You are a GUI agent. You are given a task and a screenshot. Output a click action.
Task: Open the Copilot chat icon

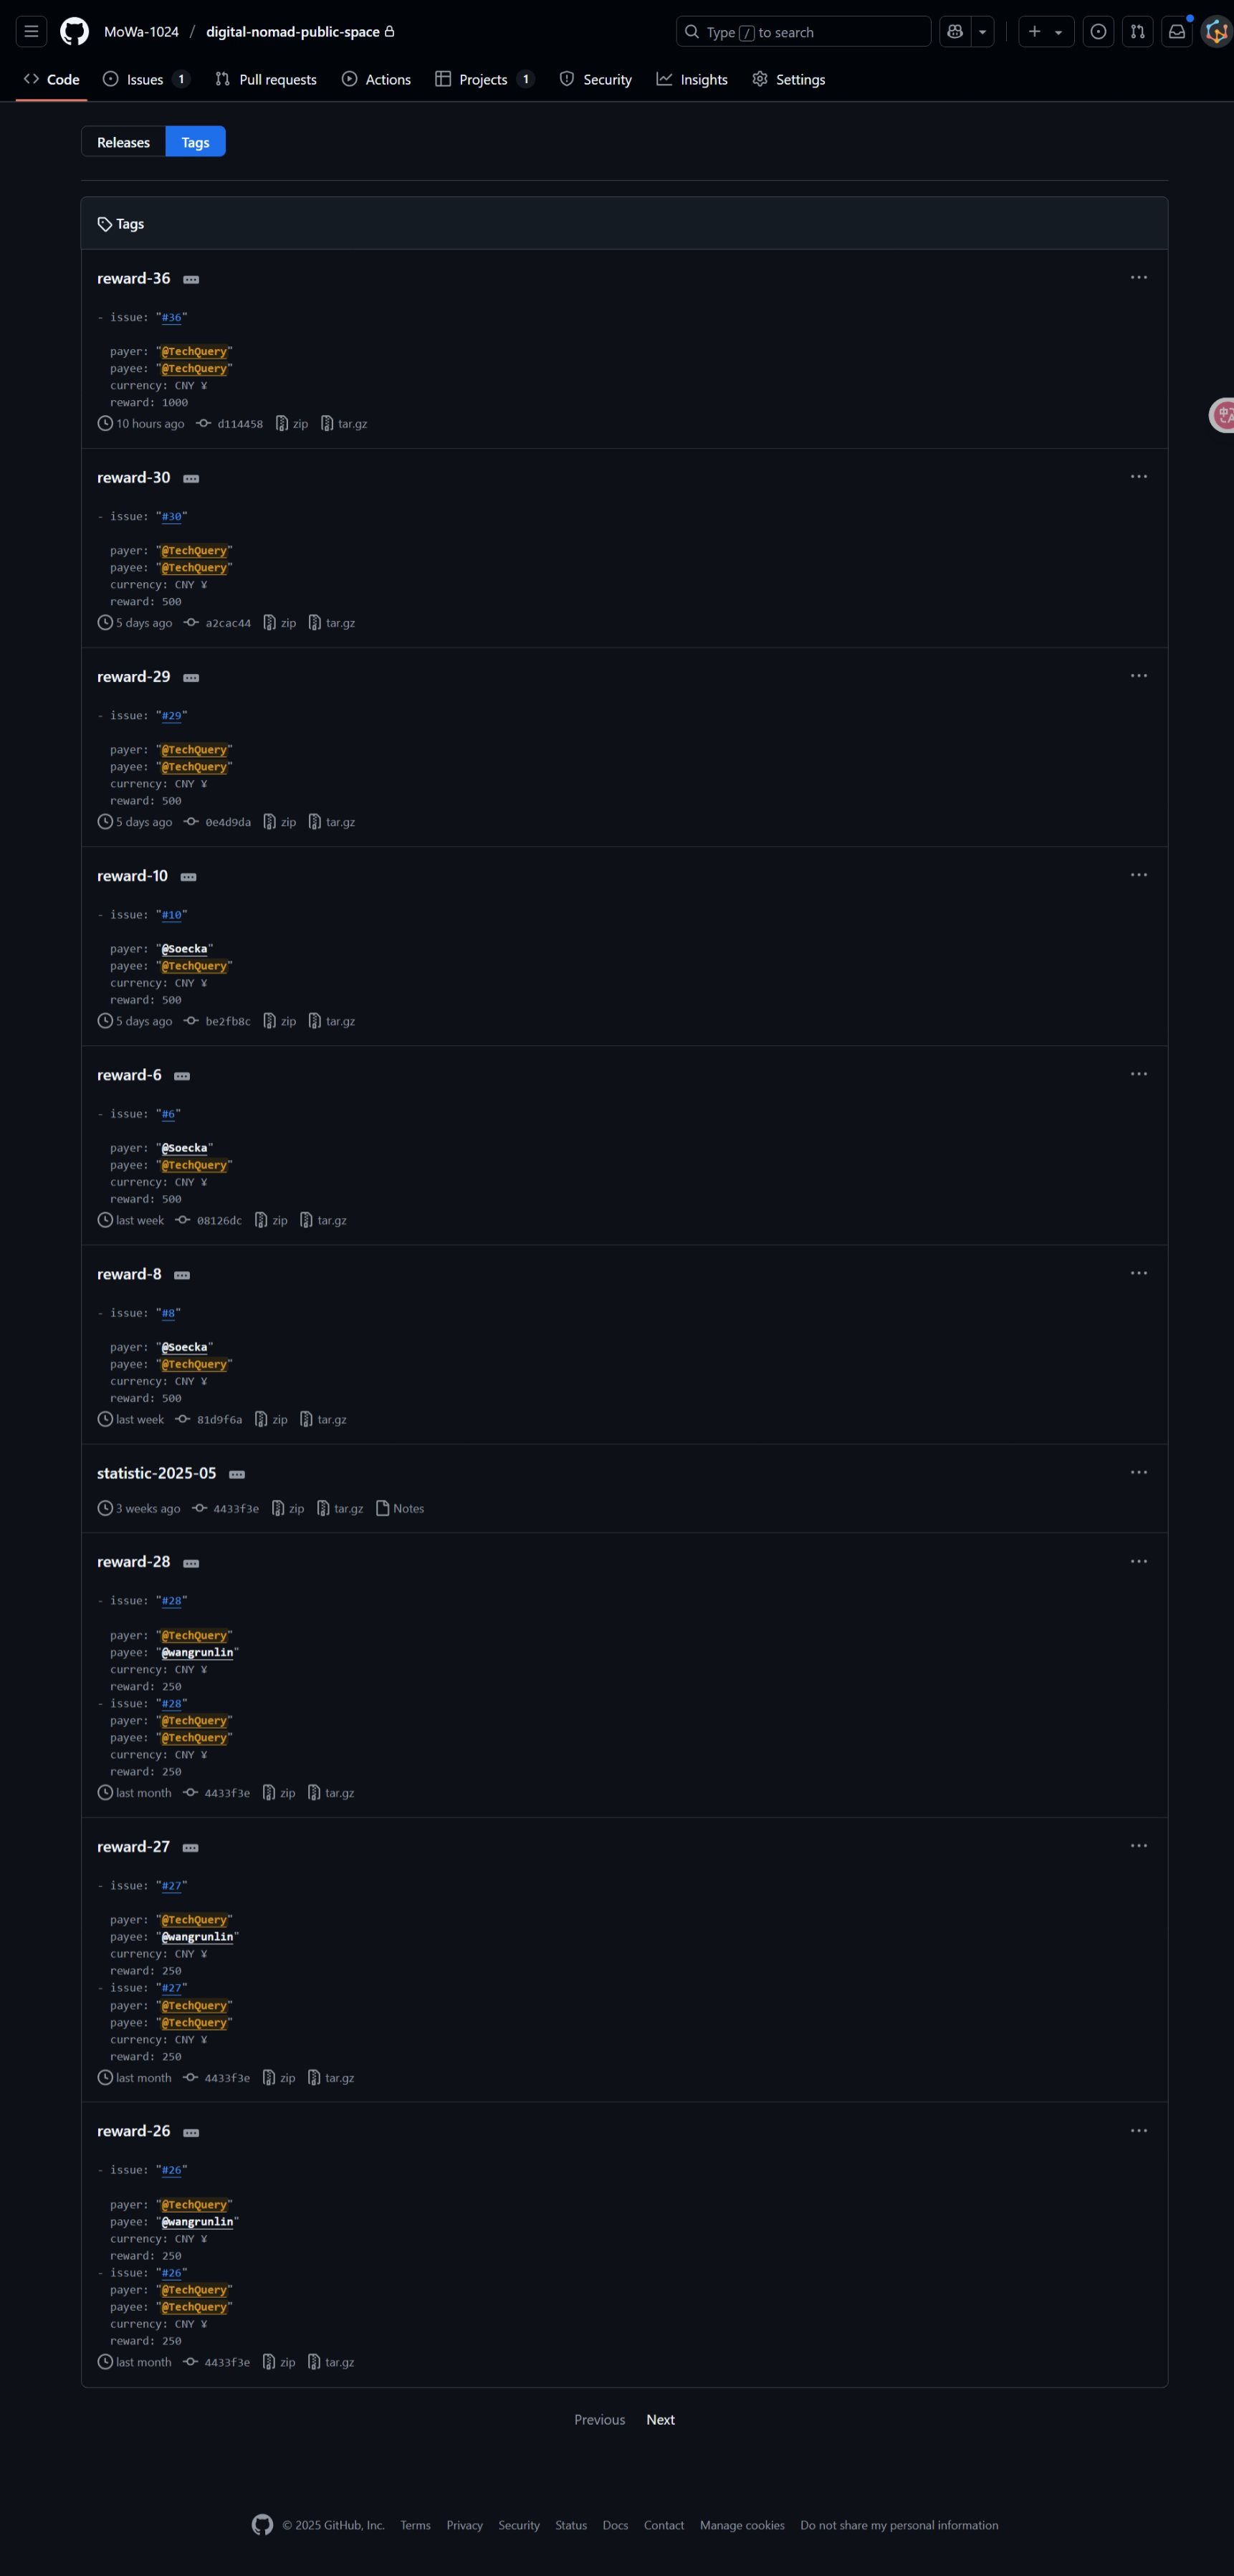pyautogui.click(x=955, y=32)
